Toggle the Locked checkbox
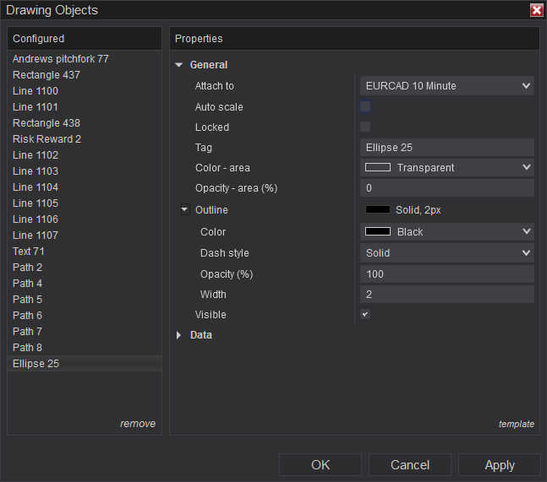Image resolution: width=547 pixels, height=482 pixels. coord(365,127)
